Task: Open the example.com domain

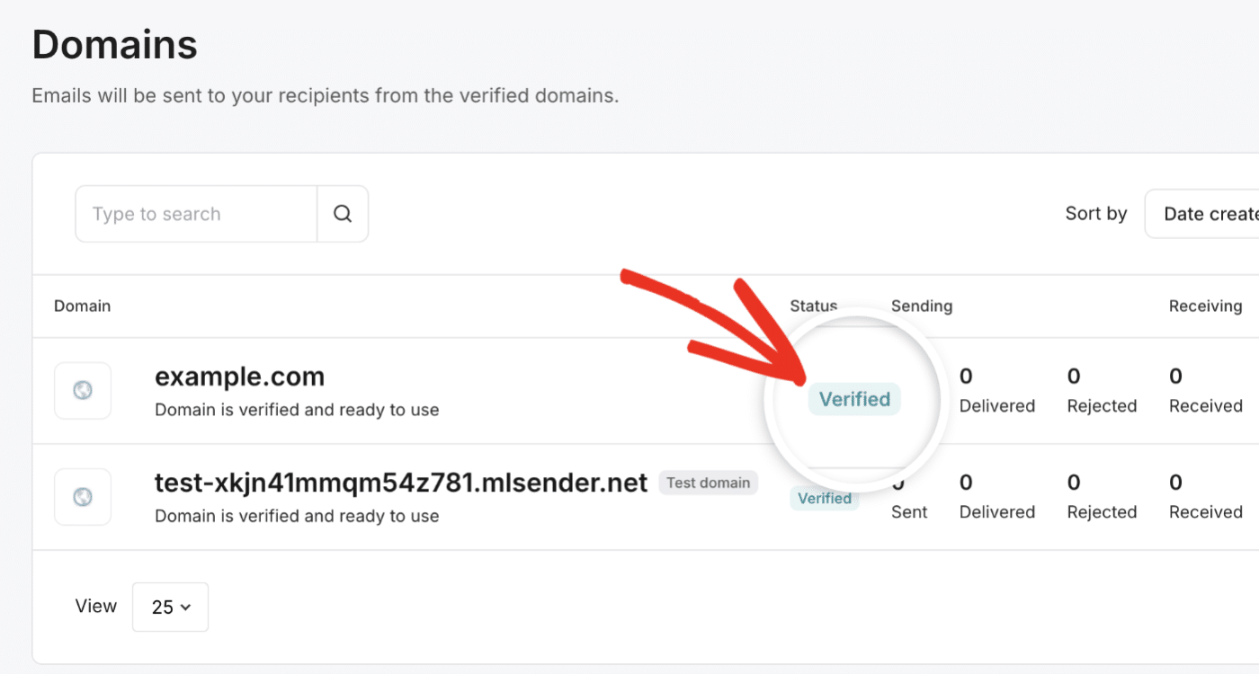Action: tap(240, 377)
